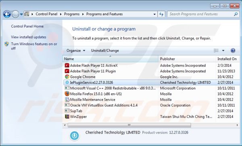Click Cherished Technololgy LIMITED publisher cell

(x=186, y=82)
